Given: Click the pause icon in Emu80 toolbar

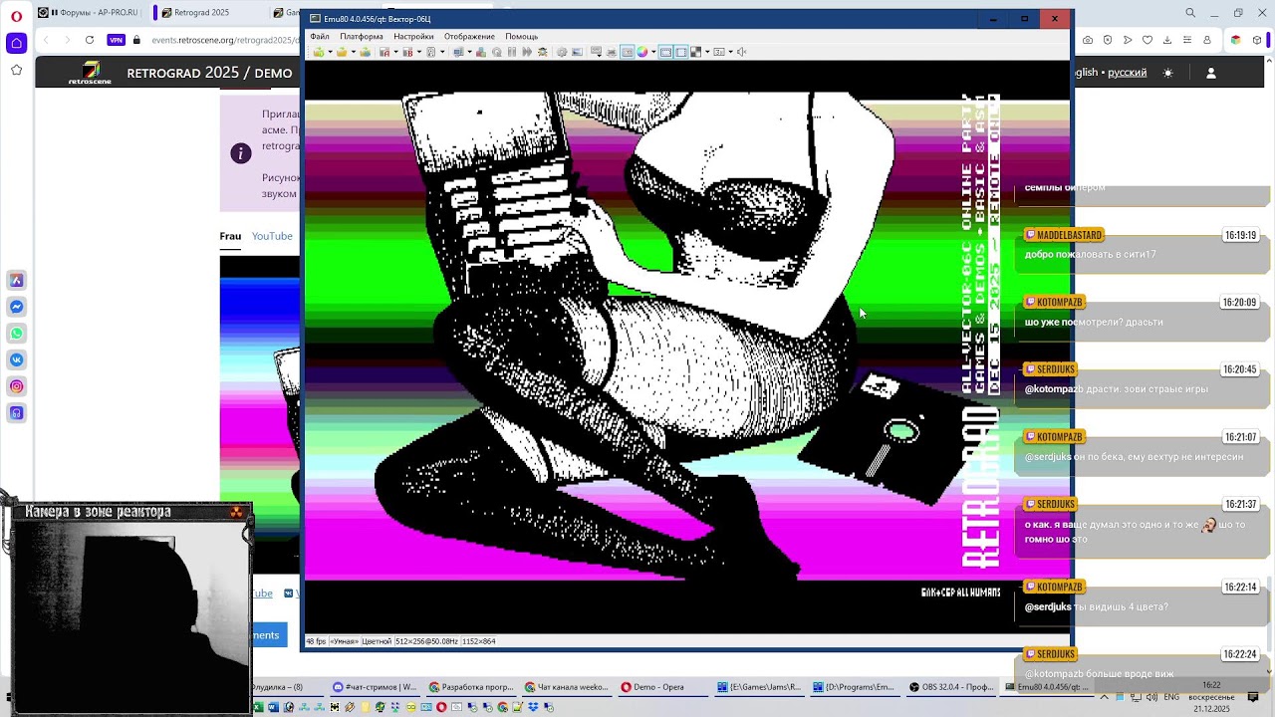Looking at the screenshot, I should tap(512, 52).
